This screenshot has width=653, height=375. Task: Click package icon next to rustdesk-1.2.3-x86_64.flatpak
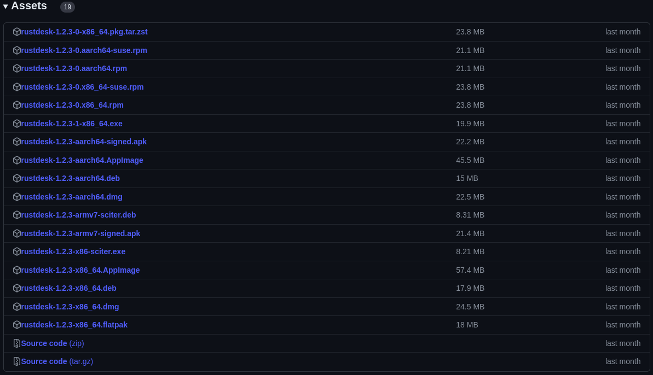click(x=17, y=325)
